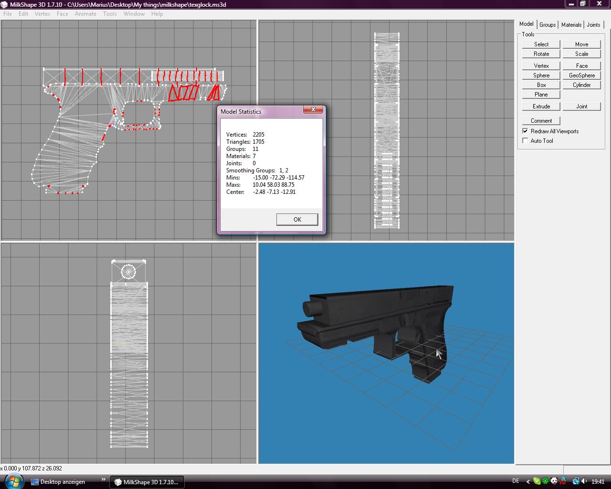Switch to the Joints tab

(593, 25)
